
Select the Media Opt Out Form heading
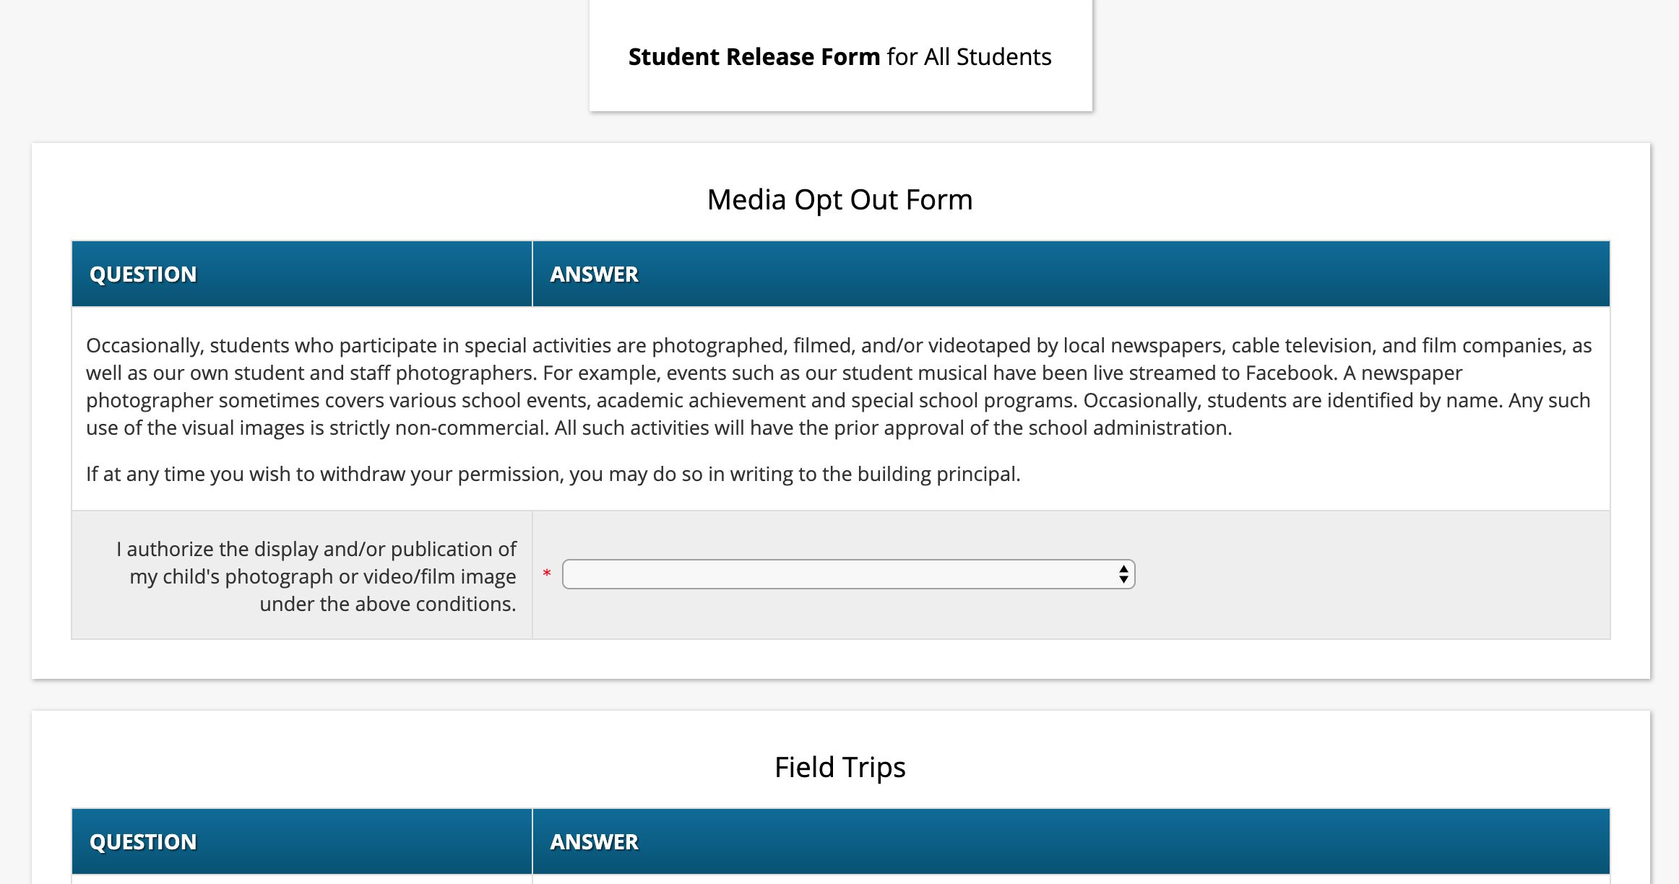(x=839, y=199)
